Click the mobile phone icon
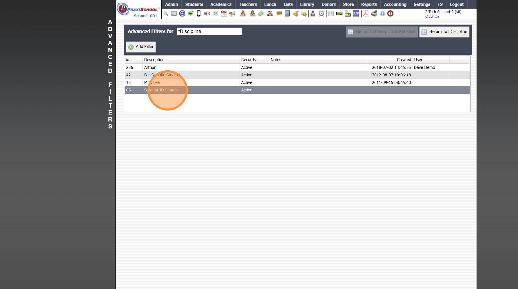518x289 pixels. 199,14
